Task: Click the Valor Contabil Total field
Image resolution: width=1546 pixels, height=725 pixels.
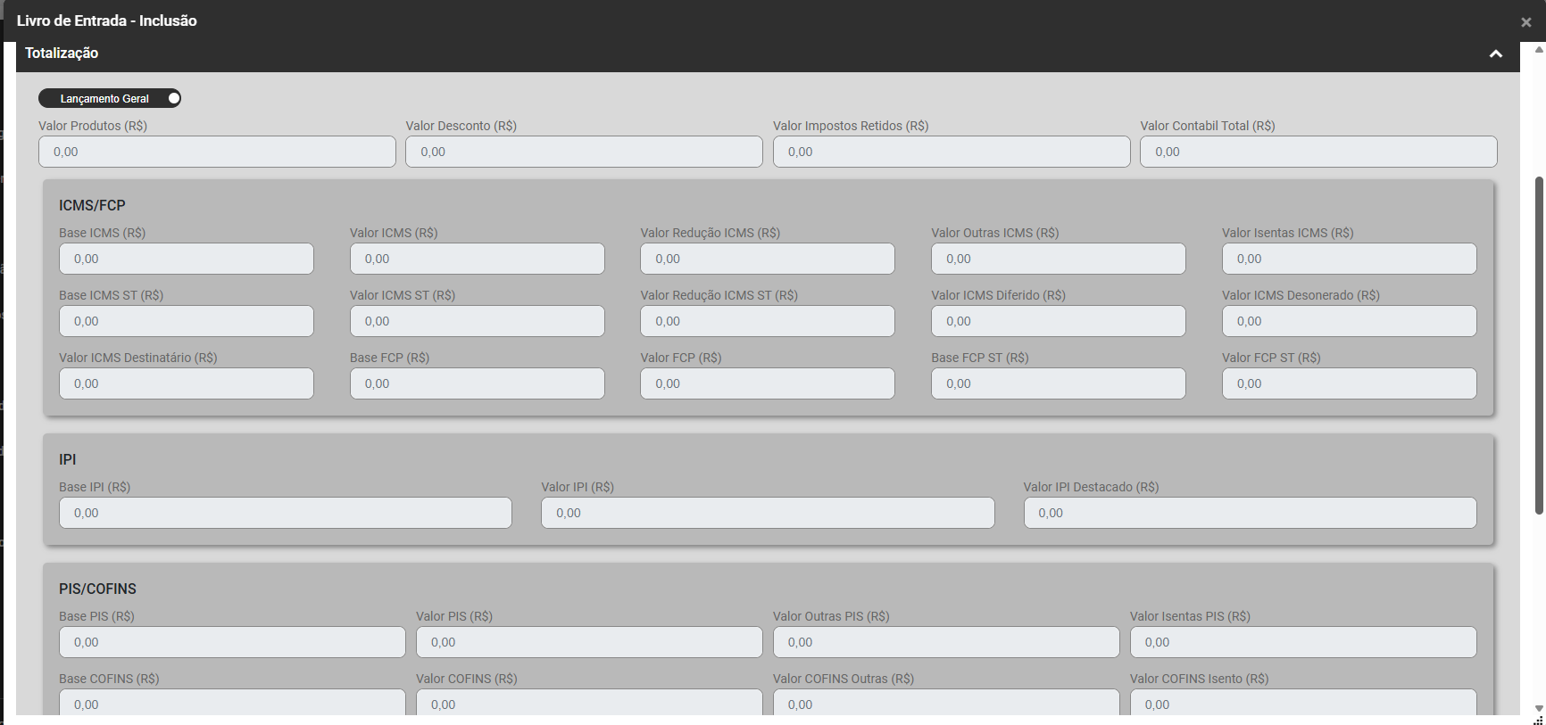Action: (x=1317, y=152)
